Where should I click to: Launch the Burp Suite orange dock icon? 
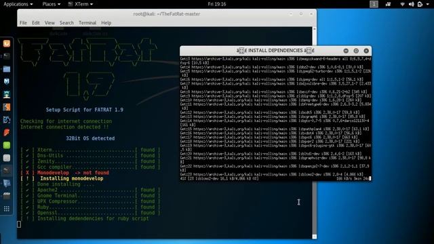point(7,107)
